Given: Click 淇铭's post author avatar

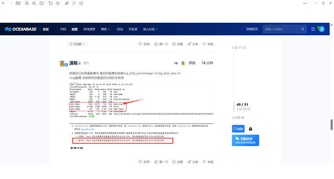Looking at the screenshot, I should point(62,63).
